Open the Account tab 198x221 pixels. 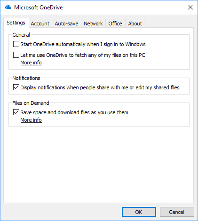pos(40,24)
